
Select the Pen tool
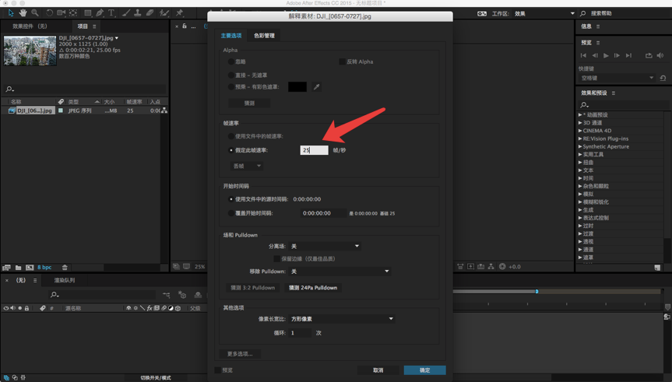click(x=100, y=13)
